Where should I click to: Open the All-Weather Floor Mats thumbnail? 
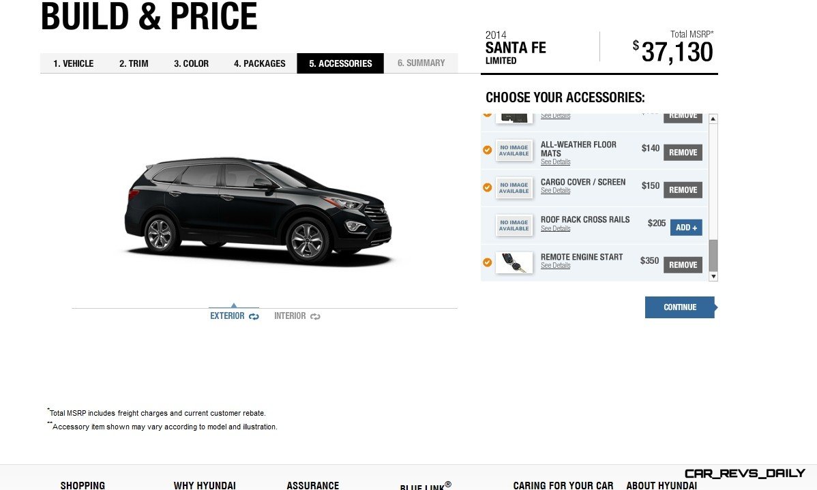pyautogui.click(x=514, y=151)
